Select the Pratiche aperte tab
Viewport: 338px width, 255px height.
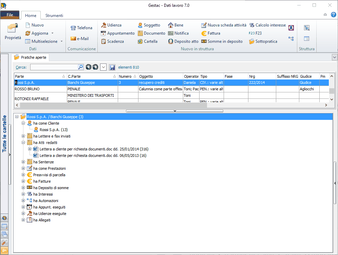(x=31, y=57)
